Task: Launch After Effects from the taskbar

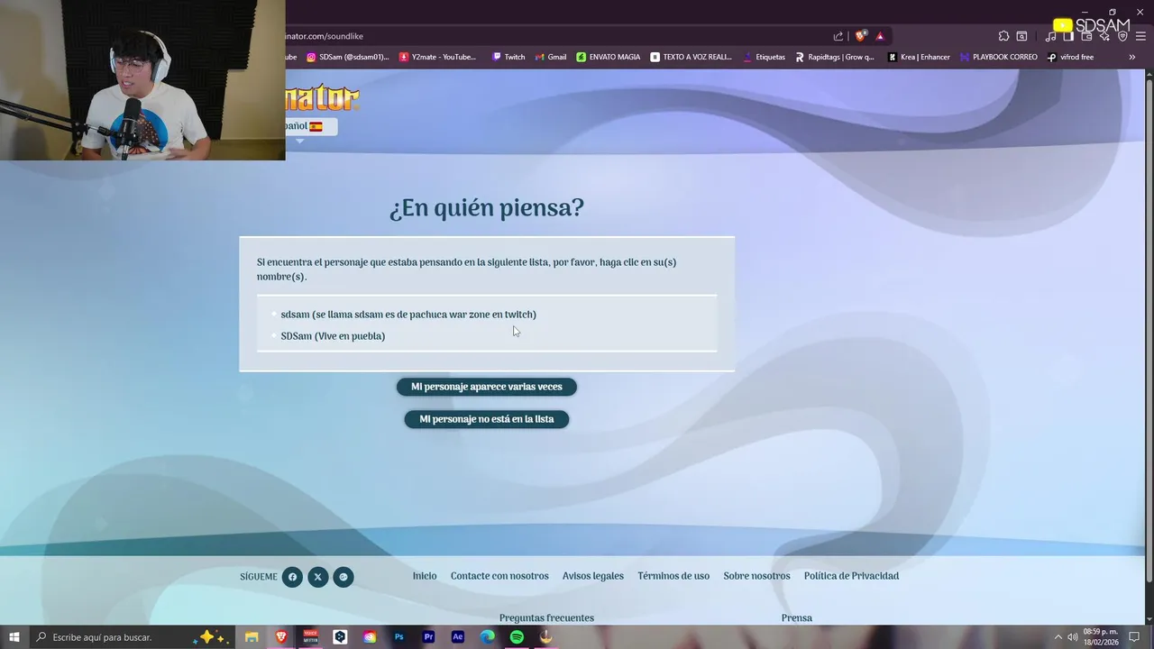Action: pyautogui.click(x=458, y=637)
